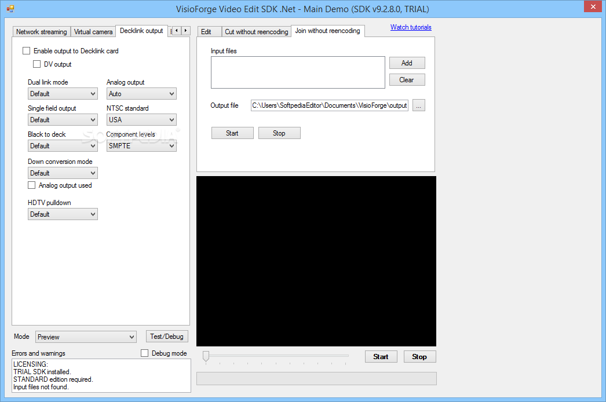This screenshot has width=606, height=402.
Task: Open the HDTV pulldown dropdown
Action: 63,214
